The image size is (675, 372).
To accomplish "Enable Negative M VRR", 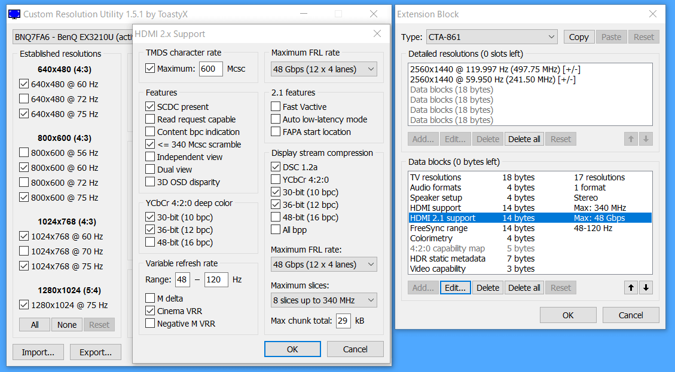I will 150,324.
